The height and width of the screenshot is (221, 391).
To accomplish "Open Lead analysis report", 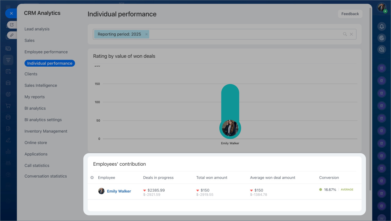I will point(37,29).
